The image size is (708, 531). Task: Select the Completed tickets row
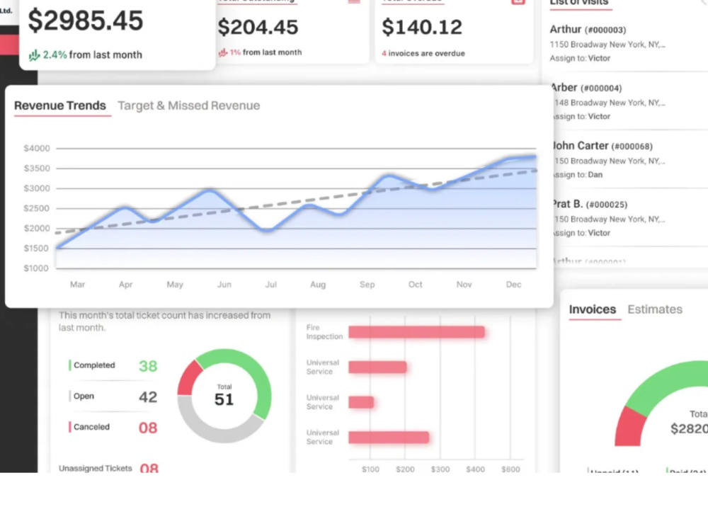pyautogui.click(x=113, y=365)
